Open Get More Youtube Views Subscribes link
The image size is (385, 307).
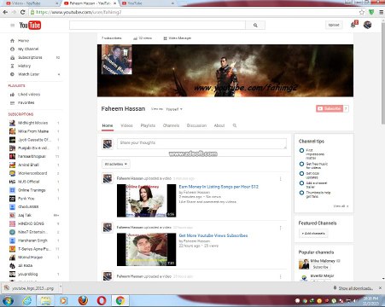(x=213, y=235)
